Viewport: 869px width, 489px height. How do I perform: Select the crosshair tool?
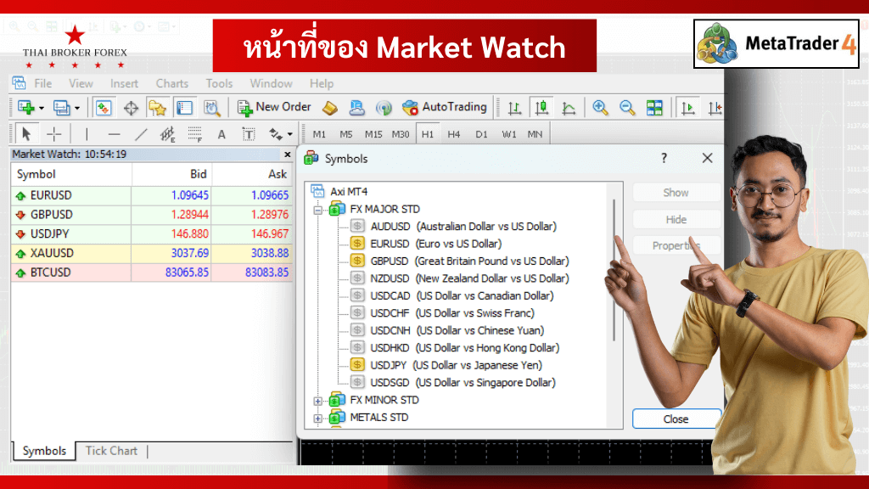click(53, 133)
